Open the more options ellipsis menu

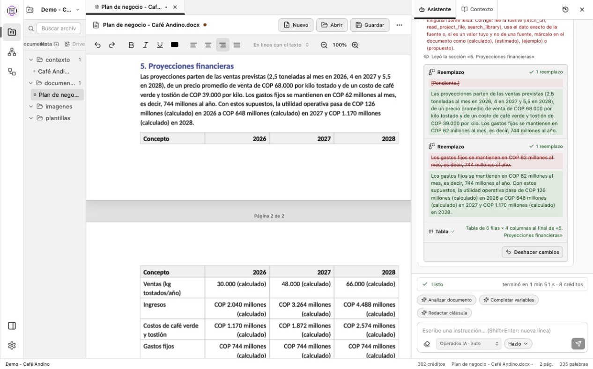point(399,25)
